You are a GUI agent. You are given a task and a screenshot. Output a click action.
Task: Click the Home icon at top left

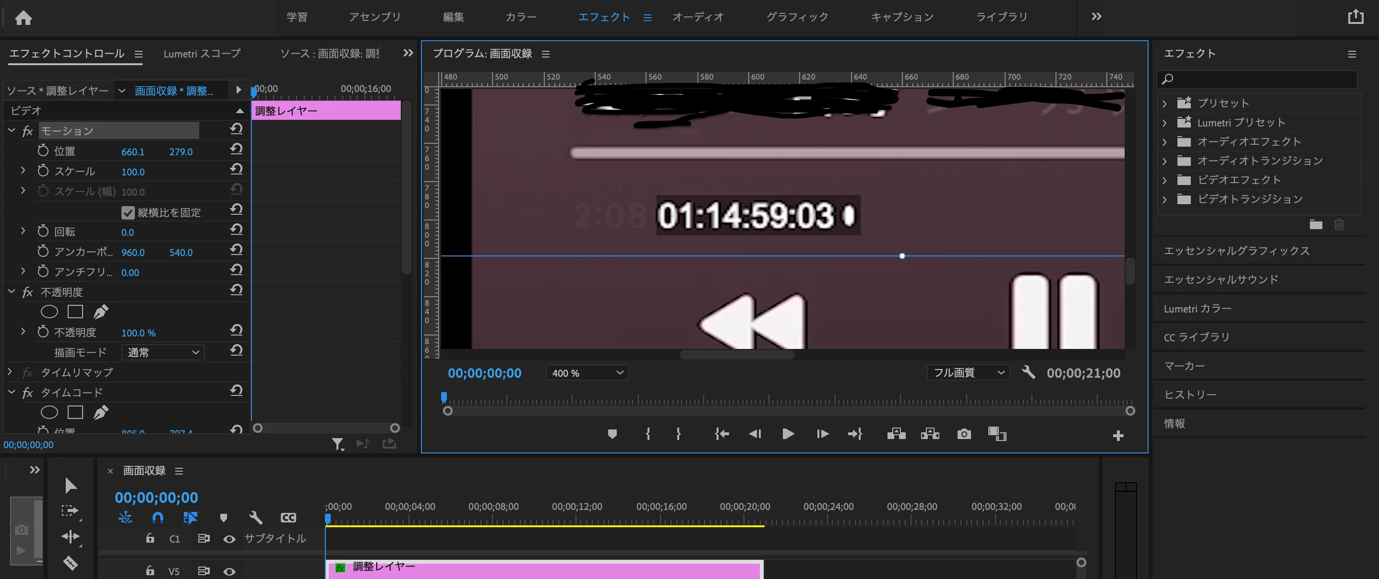(23, 18)
